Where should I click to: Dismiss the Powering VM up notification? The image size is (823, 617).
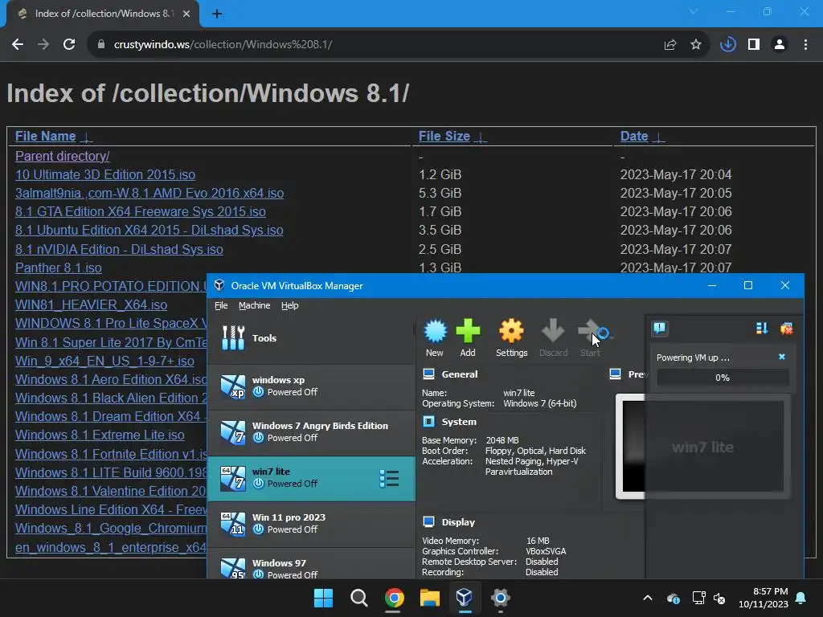(x=781, y=357)
